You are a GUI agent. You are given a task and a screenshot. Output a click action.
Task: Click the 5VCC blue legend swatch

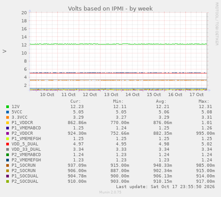(8, 112)
